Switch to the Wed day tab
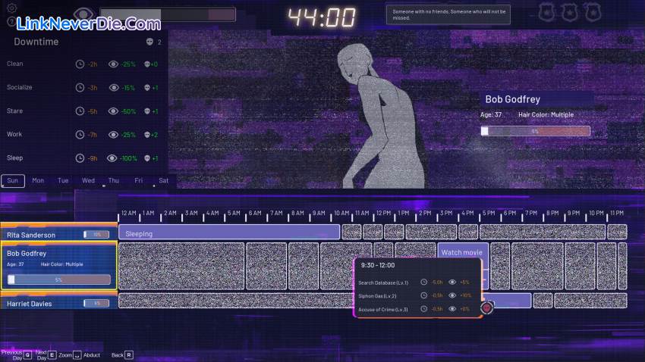This screenshot has height=362, width=645. point(88,181)
